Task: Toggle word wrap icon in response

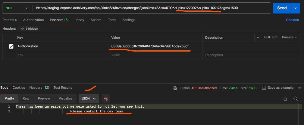Action: (105, 98)
